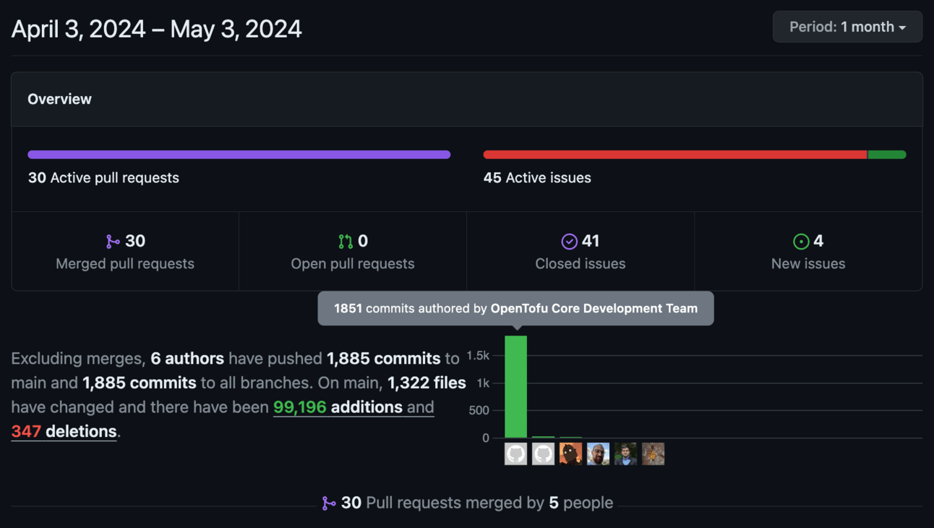Click the 45 Active issues text
Viewport: 934px width, 528px height.
537,178
